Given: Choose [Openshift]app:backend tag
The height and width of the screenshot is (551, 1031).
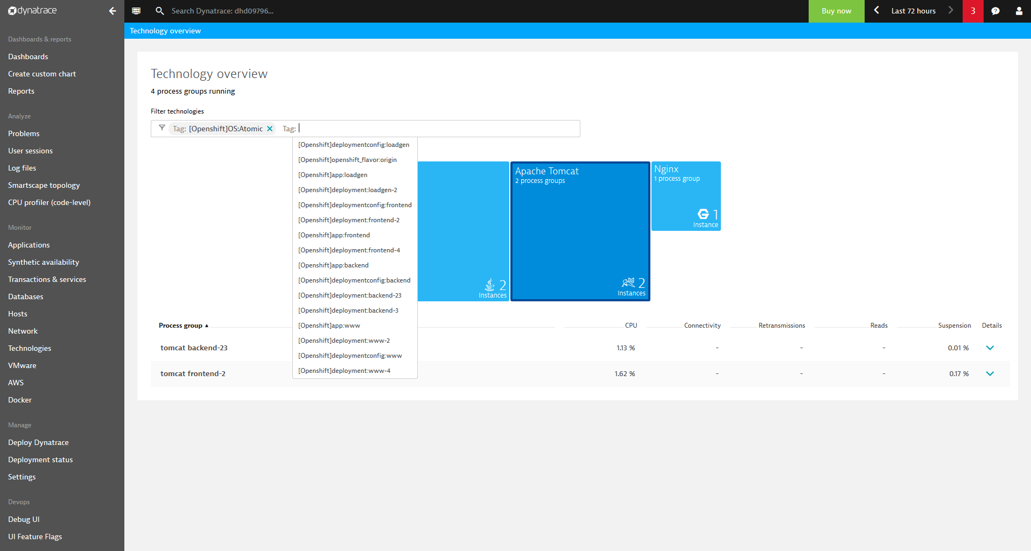Looking at the screenshot, I should coord(354,265).
